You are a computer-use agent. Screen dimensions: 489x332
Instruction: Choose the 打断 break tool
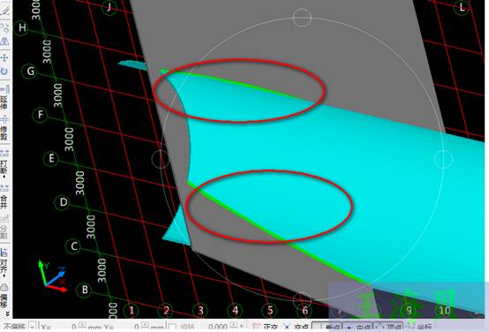click(4, 163)
